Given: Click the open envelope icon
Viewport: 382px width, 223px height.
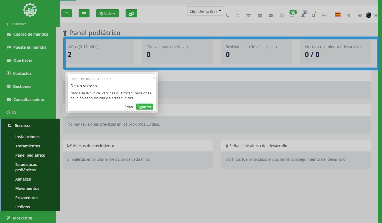Looking at the screenshot, I should [282, 16].
